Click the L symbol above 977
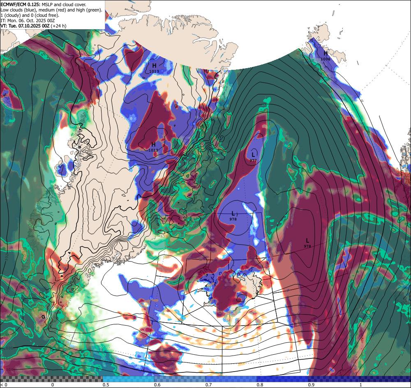The image size is (411, 388). pyautogui.click(x=253, y=154)
